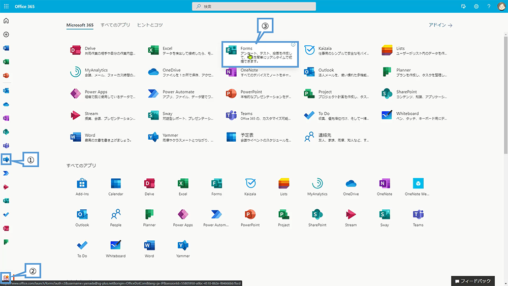Open Teams from the left sidebar
Viewport: 508px width, 286px height.
pos(6,145)
